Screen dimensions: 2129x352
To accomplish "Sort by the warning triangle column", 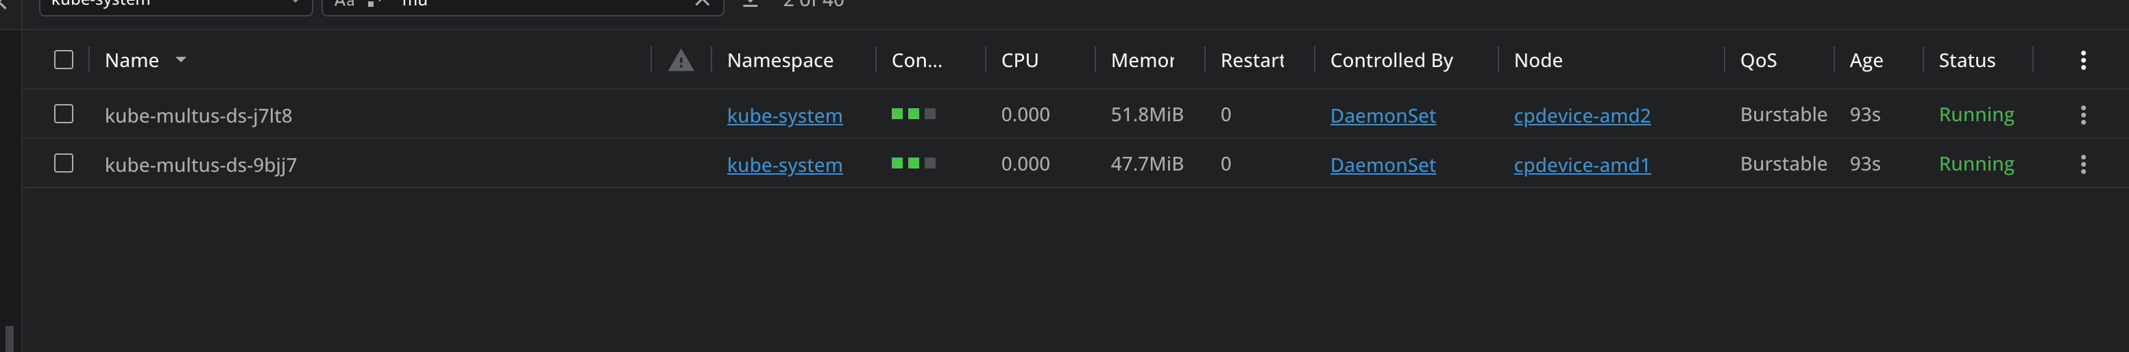I will pyautogui.click(x=681, y=60).
